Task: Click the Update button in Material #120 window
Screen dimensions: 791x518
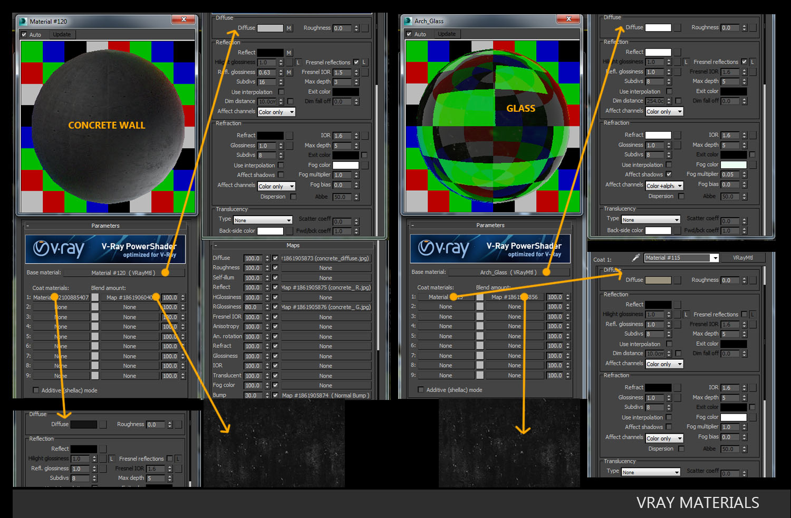Action: pos(62,35)
